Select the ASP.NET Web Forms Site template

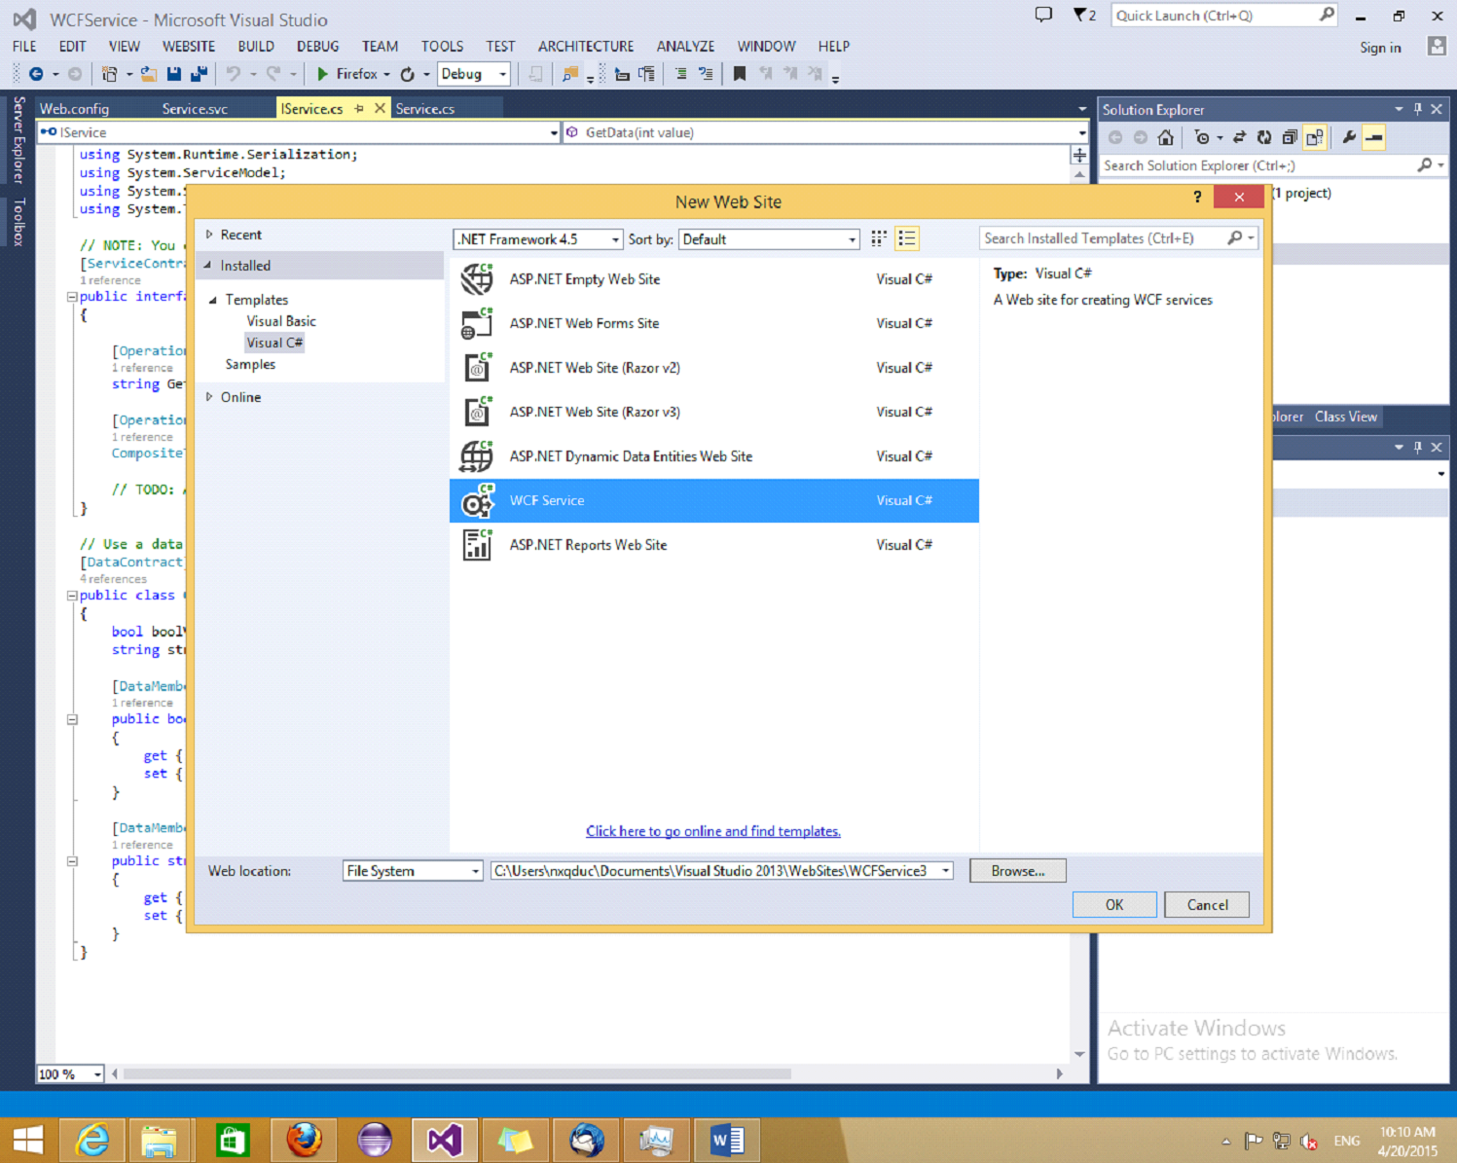584,323
